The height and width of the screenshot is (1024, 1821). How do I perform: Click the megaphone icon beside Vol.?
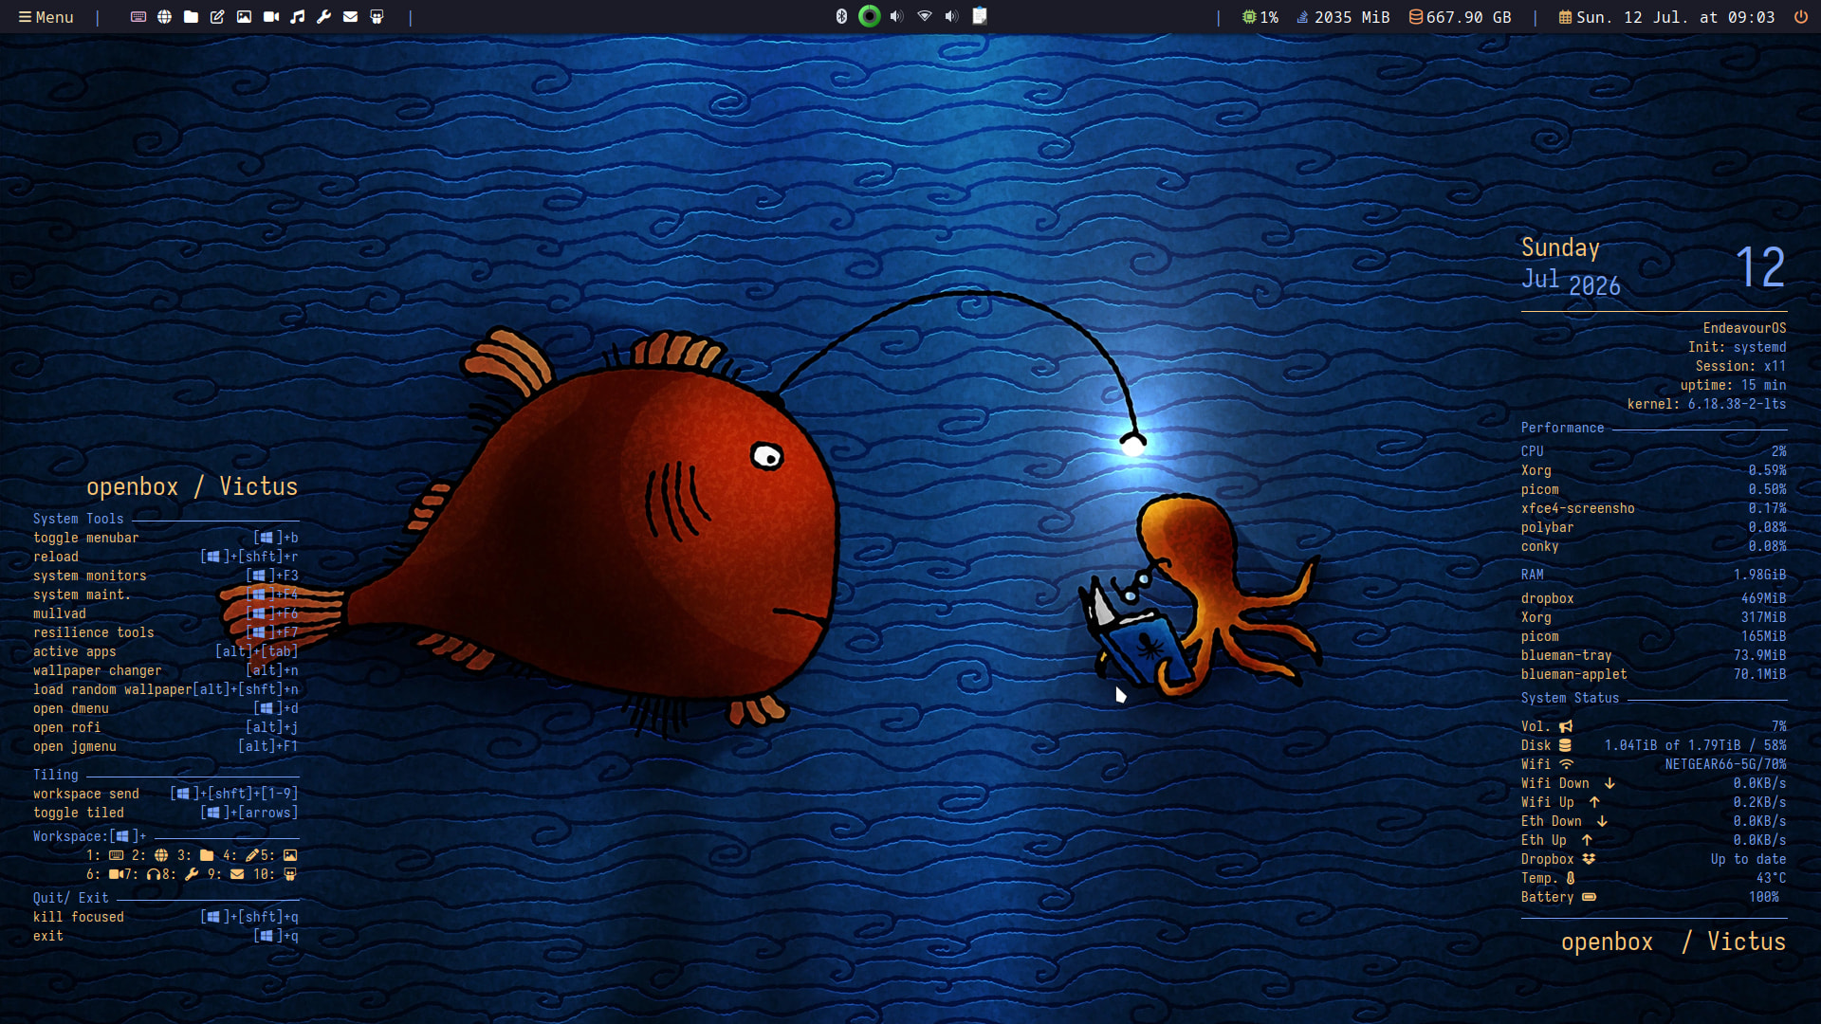(1566, 726)
